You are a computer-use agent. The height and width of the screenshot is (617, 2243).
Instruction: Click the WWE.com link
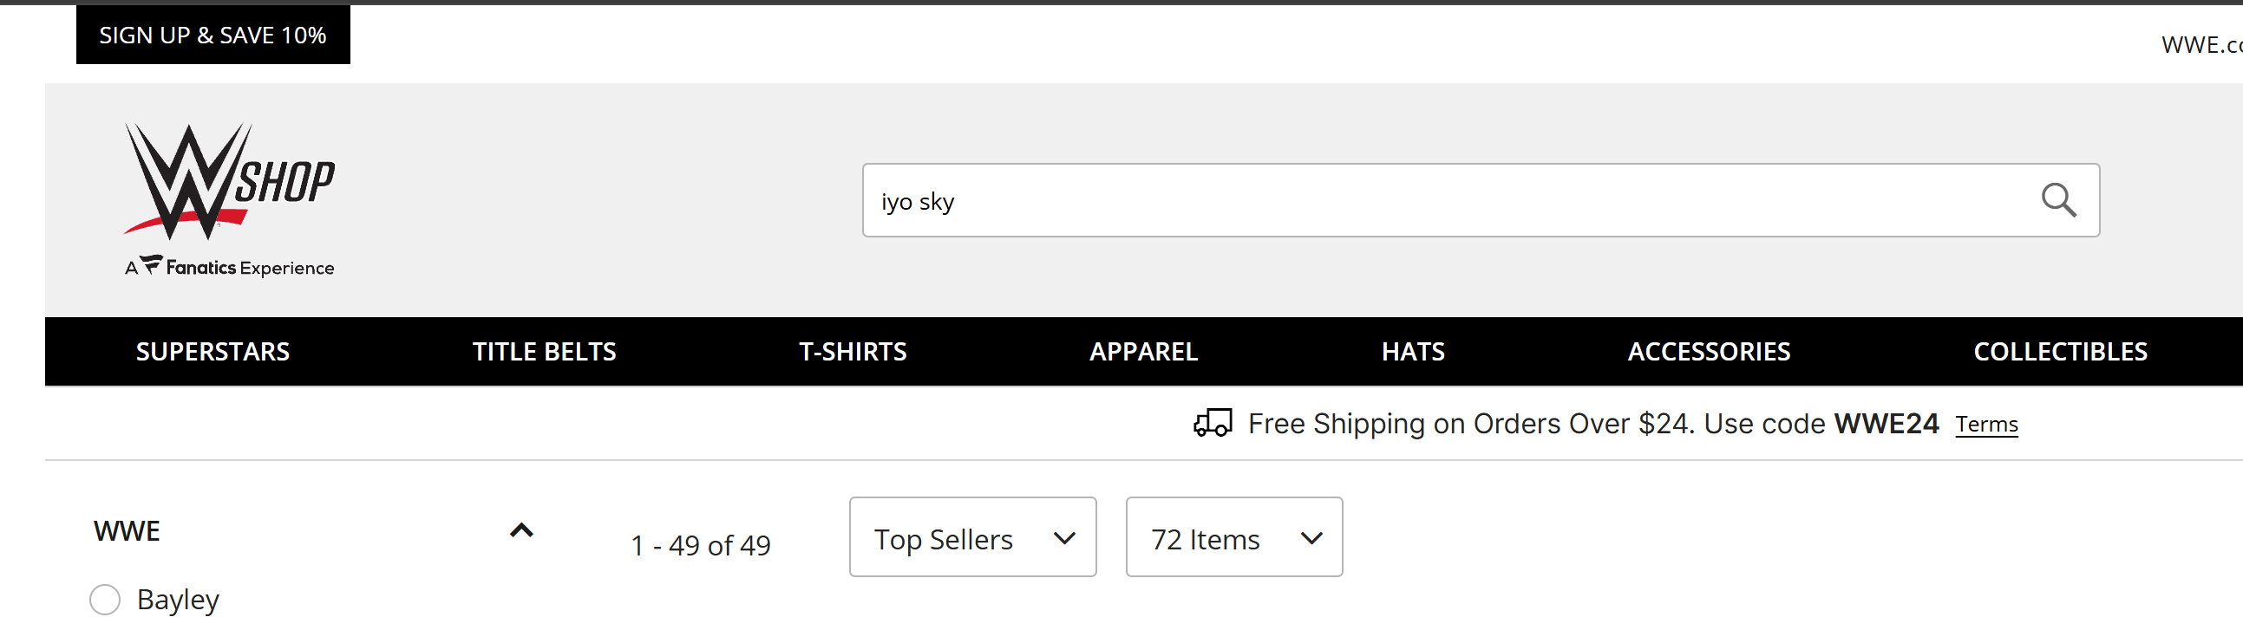pyautogui.click(x=2200, y=45)
